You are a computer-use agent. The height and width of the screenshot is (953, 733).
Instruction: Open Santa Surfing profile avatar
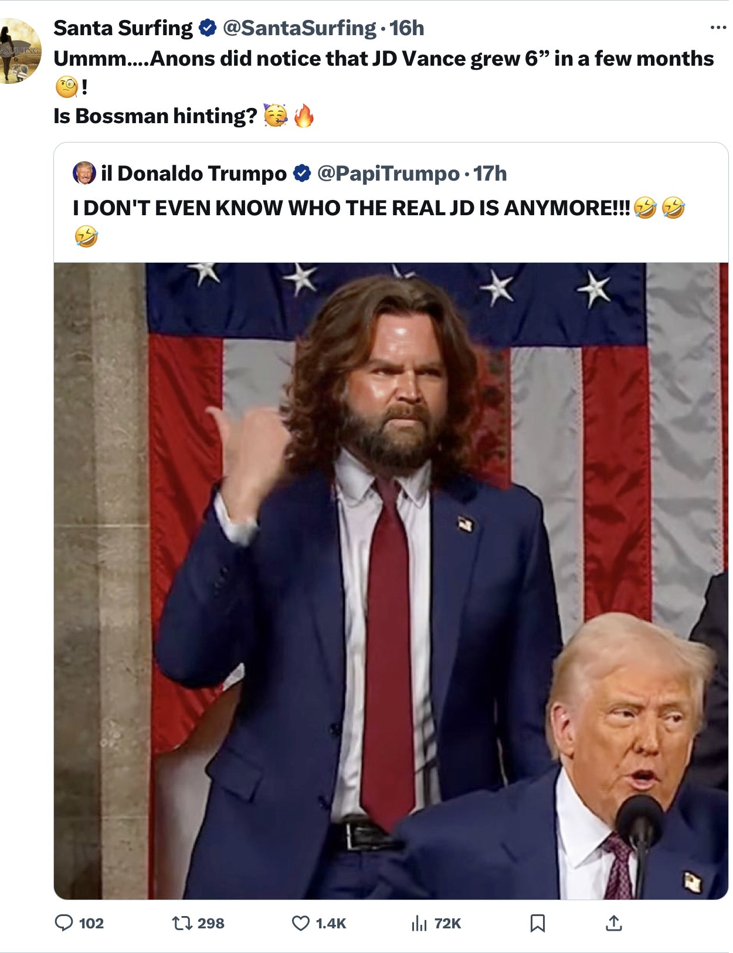click(x=20, y=51)
